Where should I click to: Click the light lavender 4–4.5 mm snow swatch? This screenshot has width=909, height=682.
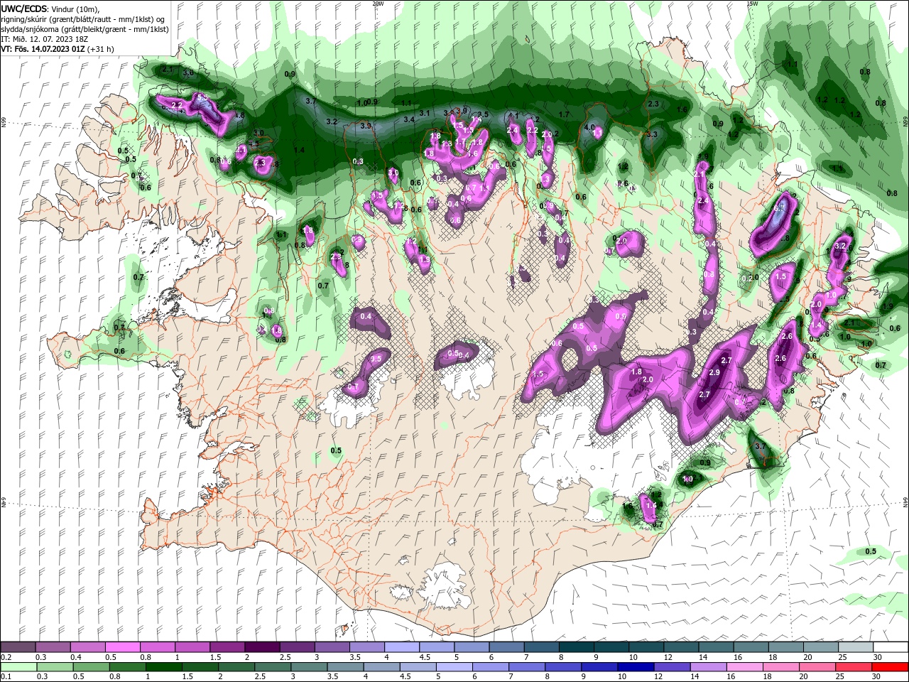[x=401, y=647]
